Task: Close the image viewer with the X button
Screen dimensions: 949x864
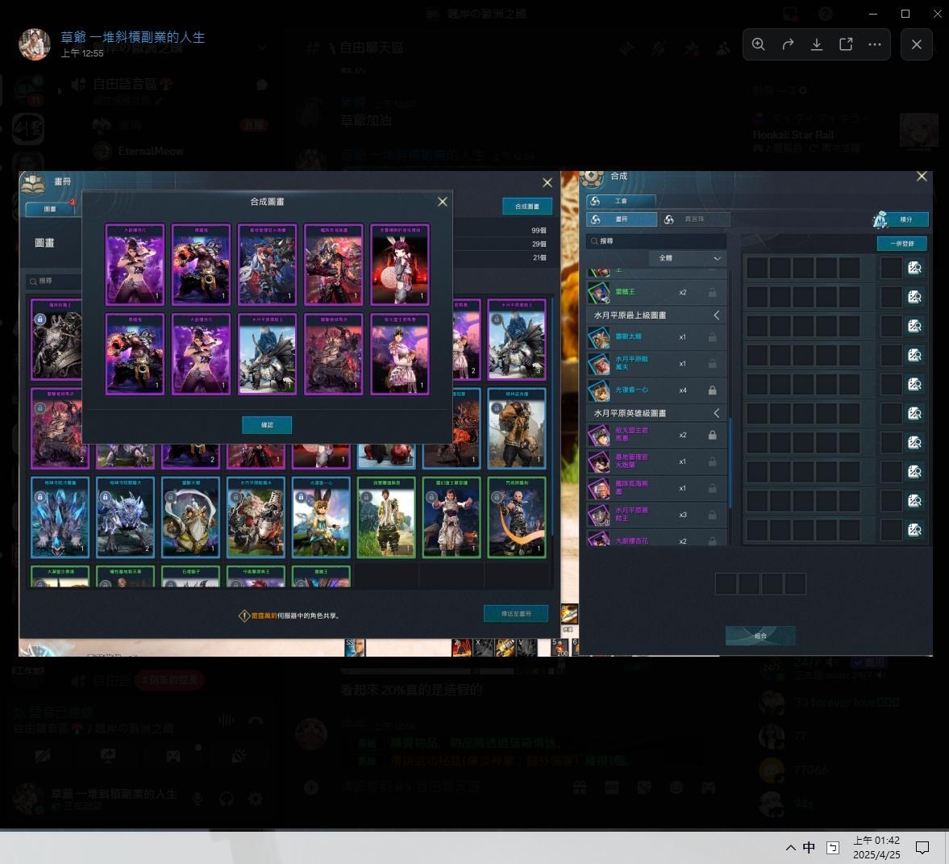Action: click(917, 44)
